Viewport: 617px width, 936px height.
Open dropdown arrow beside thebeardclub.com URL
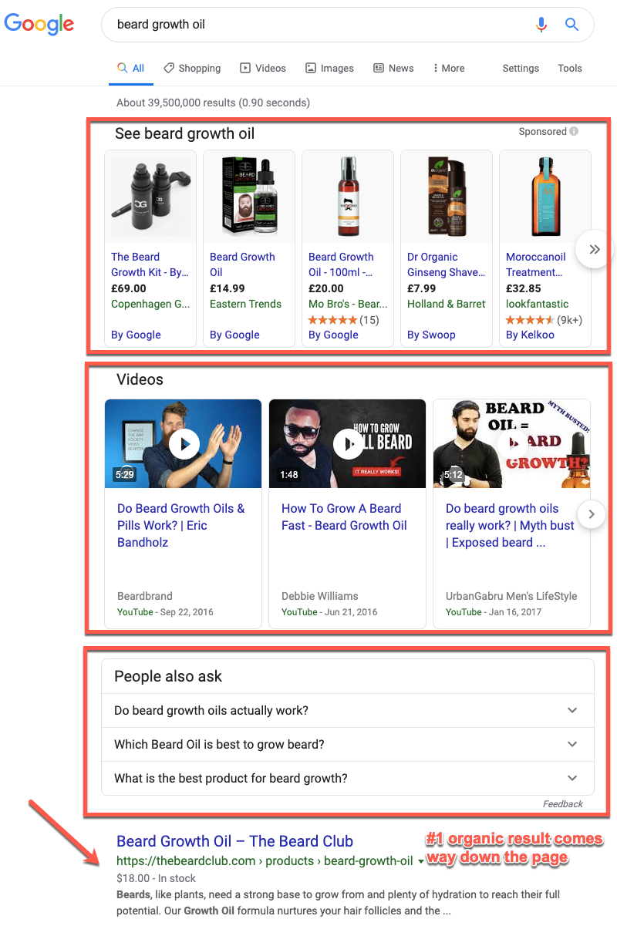coord(420,862)
